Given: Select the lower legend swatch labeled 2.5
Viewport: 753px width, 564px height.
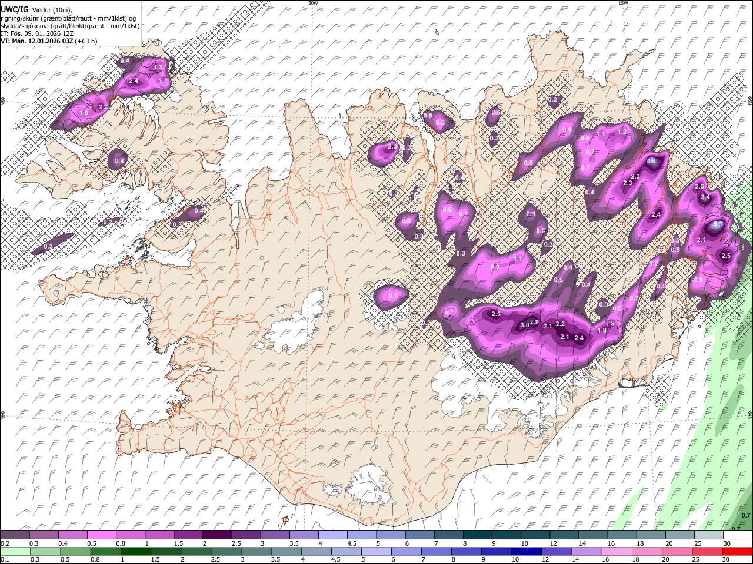Looking at the screenshot, I should coord(226,551).
